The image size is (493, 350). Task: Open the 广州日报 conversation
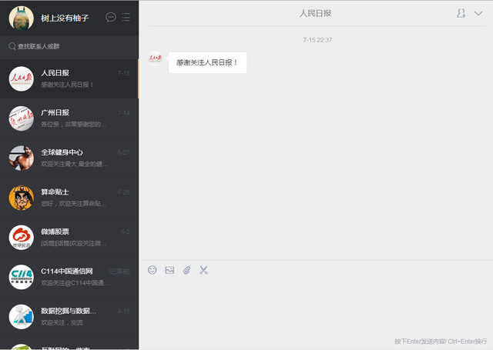[69, 118]
